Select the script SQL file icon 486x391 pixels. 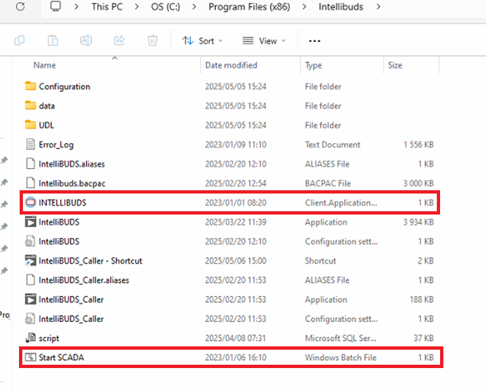pos(30,338)
